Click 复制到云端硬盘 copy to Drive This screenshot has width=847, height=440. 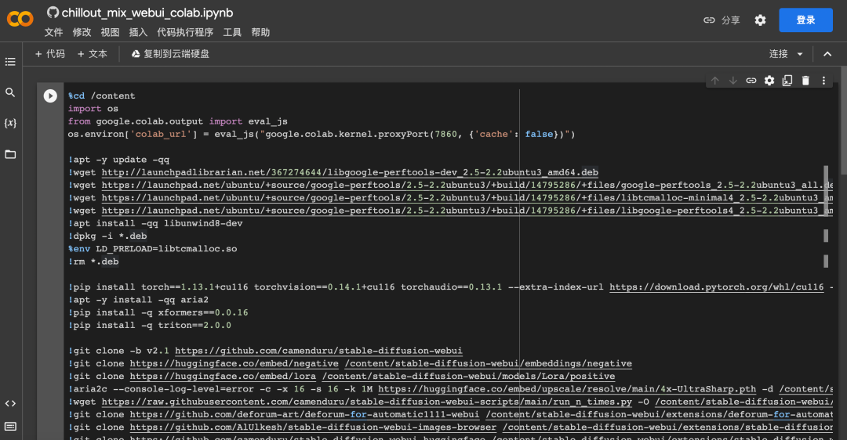tap(171, 54)
